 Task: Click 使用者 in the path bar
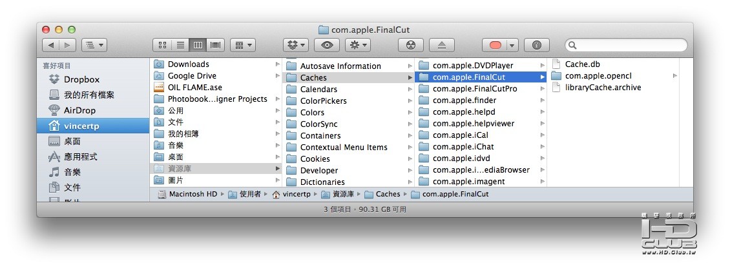click(x=245, y=194)
